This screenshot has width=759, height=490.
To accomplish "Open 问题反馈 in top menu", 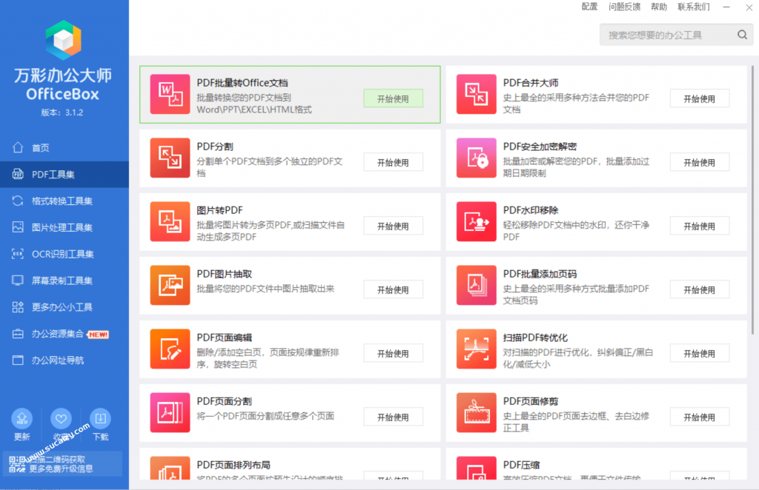I will 624,7.
